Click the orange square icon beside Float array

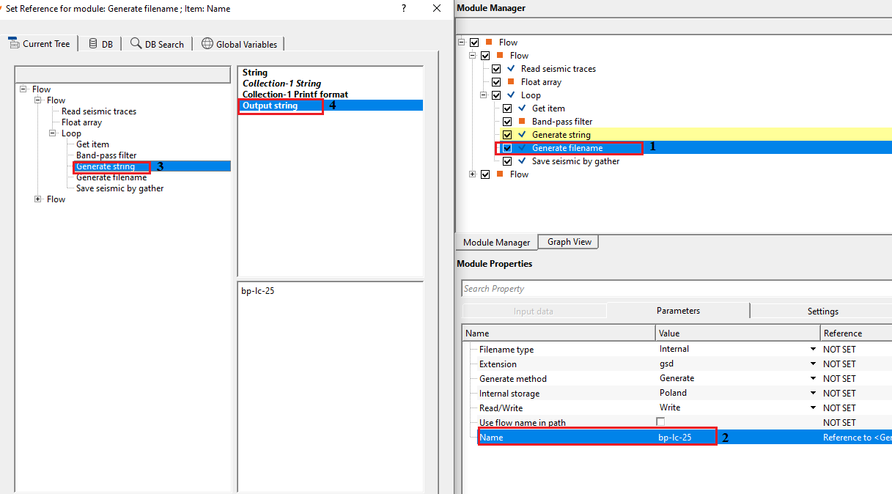tap(511, 81)
